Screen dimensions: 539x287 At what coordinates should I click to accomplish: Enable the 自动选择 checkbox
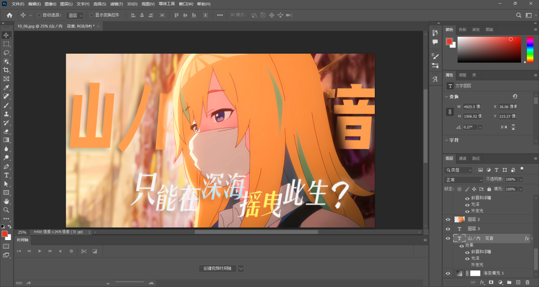tap(39, 15)
